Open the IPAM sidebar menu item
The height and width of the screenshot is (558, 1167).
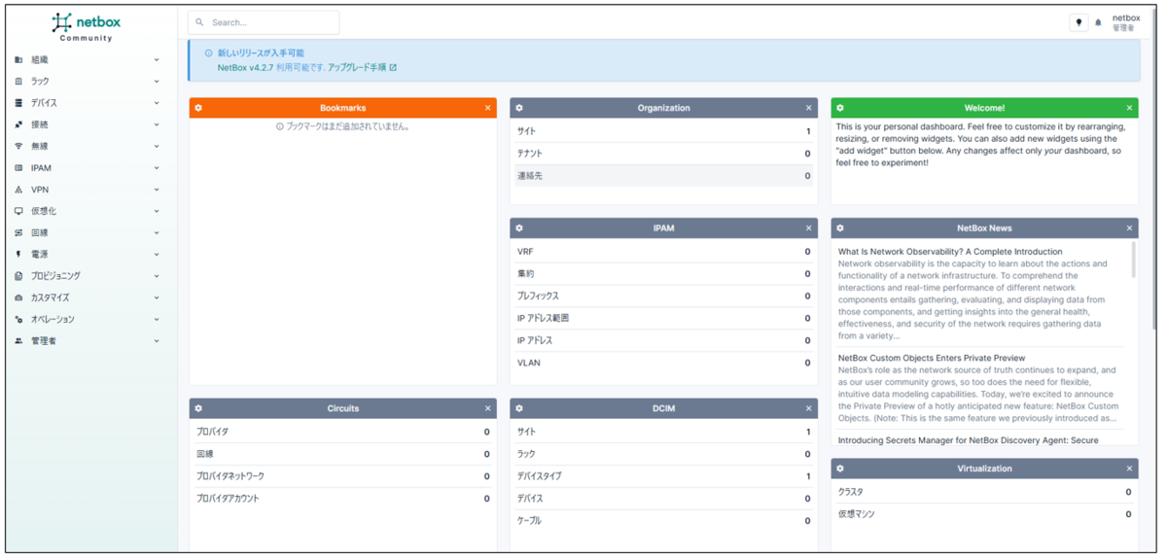[x=88, y=168]
